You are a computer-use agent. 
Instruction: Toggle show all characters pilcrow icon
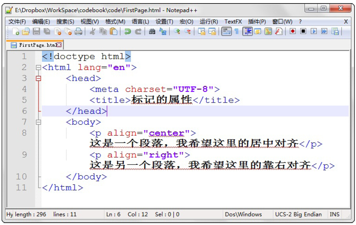click(x=236, y=31)
